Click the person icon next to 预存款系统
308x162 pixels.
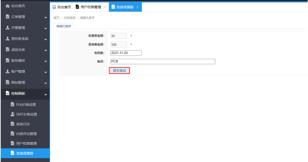point(7,39)
